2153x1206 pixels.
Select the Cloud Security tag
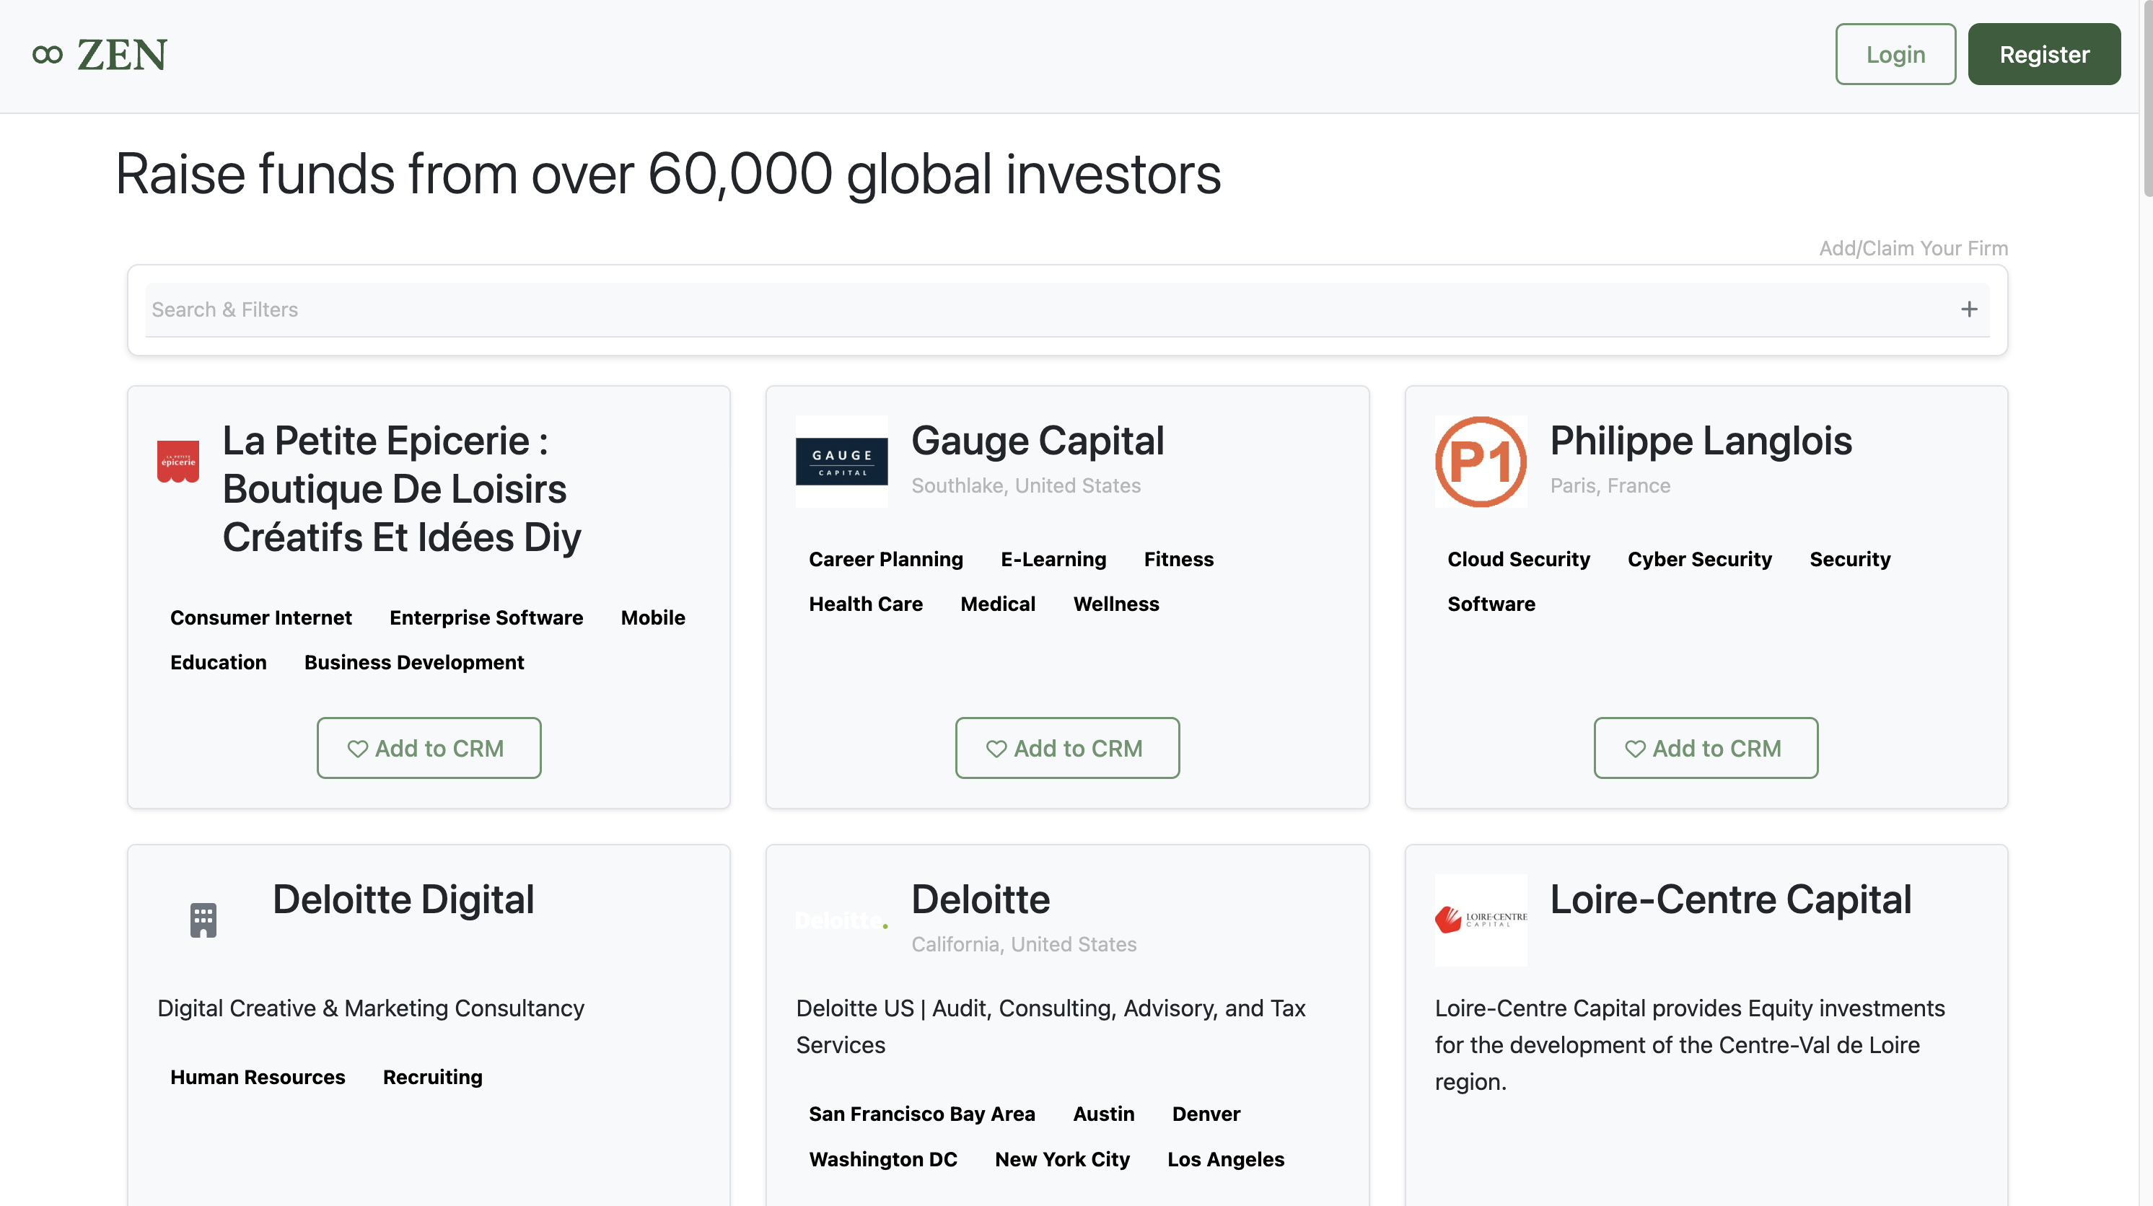[1519, 559]
